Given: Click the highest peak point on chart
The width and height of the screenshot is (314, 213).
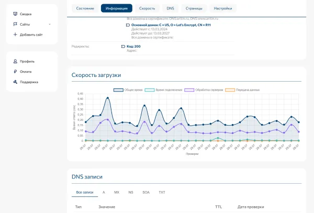Looking at the screenshot, I should (108, 98).
